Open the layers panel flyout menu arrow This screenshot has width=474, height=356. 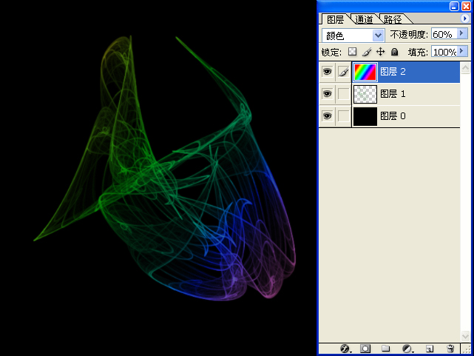(464, 19)
